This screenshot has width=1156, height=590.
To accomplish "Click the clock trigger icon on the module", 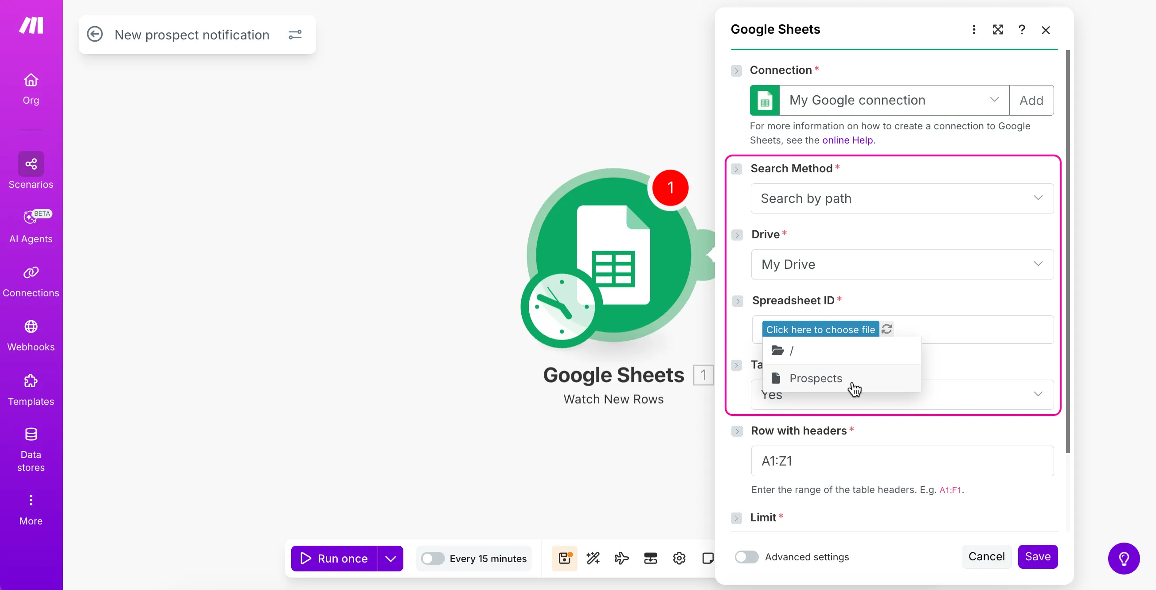I will [x=562, y=307].
